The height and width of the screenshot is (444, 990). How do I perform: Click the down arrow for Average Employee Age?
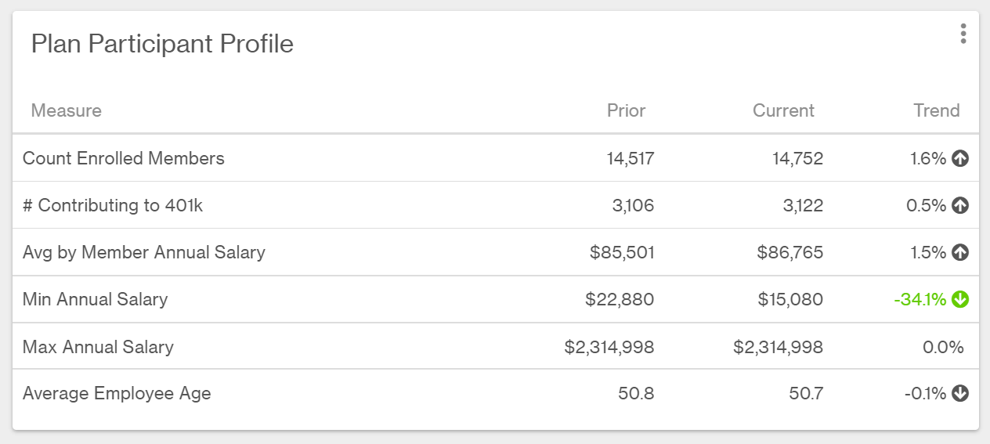(960, 393)
